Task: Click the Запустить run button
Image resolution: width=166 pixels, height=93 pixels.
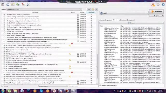Action: point(156,12)
